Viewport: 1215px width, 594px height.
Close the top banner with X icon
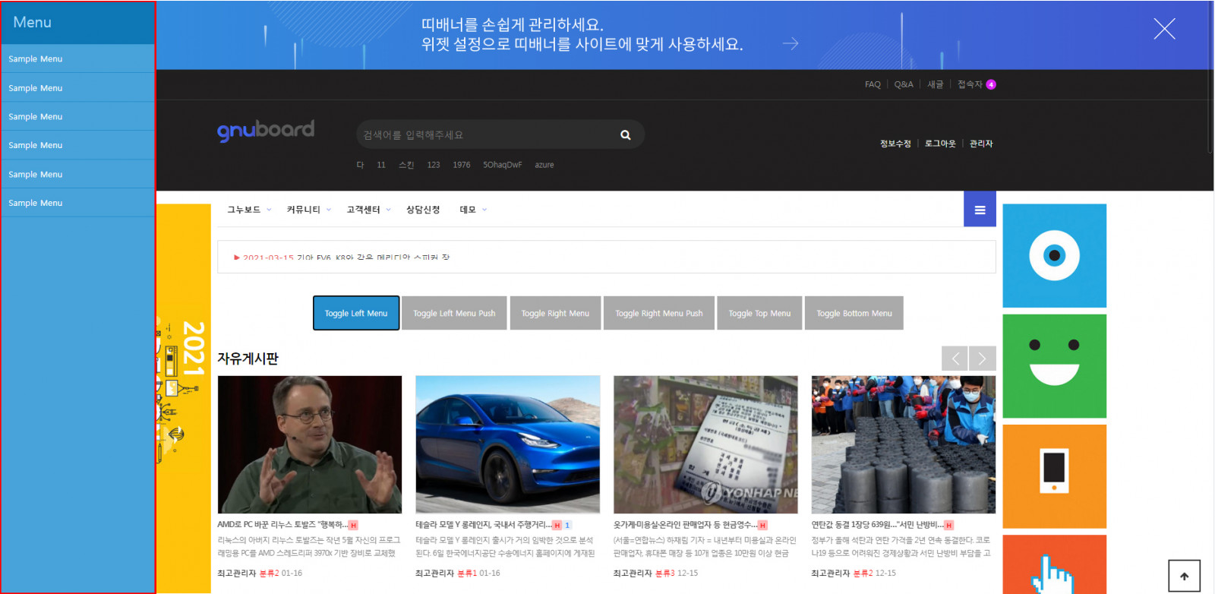[1163, 29]
